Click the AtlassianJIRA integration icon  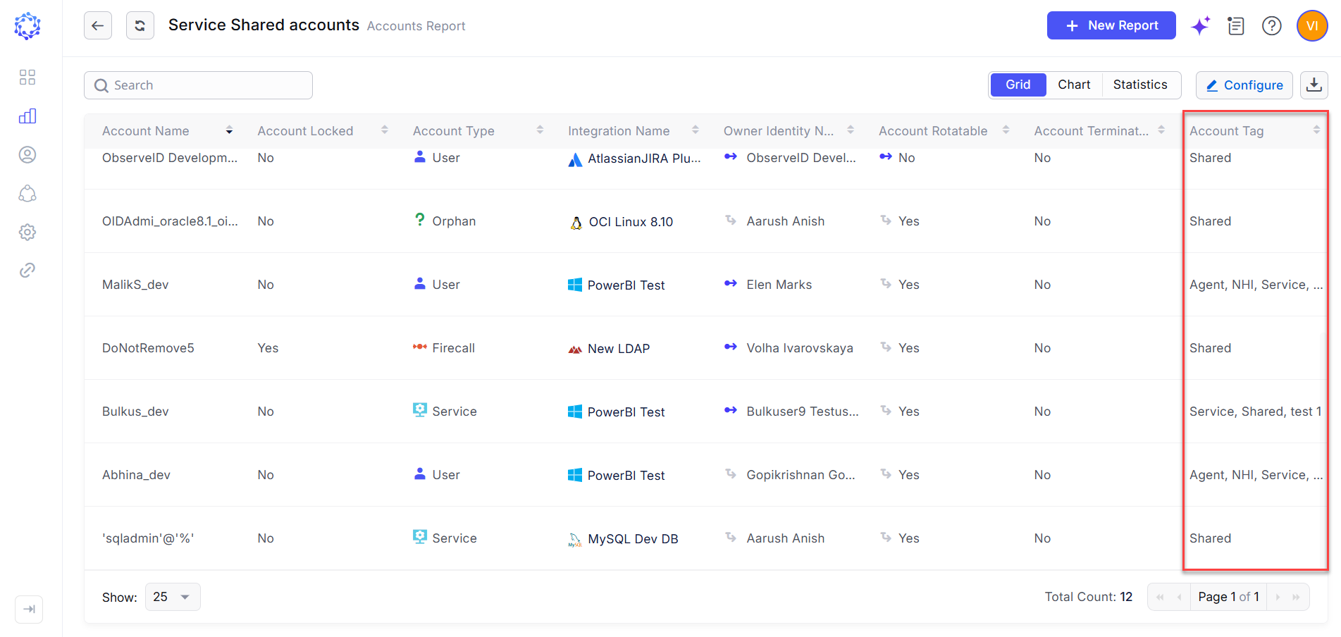(x=575, y=160)
